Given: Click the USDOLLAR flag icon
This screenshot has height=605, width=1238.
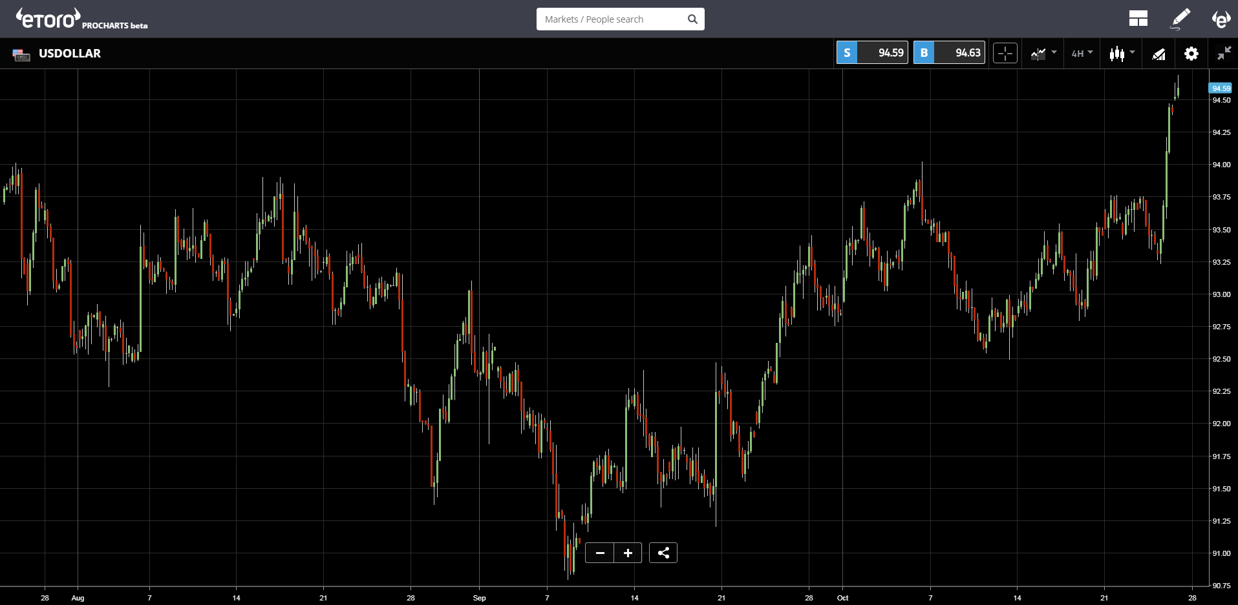Looking at the screenshot, I should tap(21, 55).
